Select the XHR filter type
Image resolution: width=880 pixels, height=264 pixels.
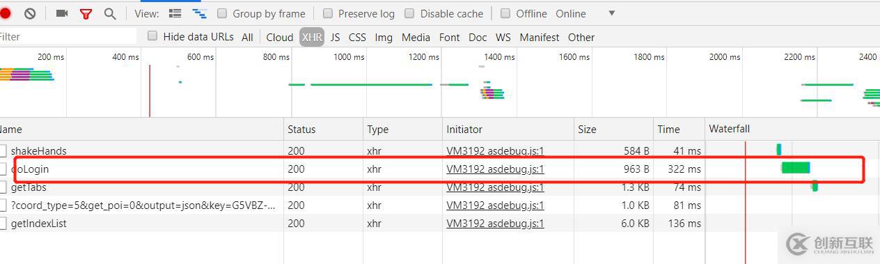tap(312, 37)
